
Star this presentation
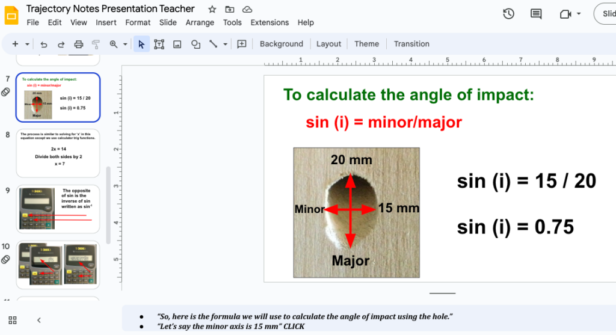click(212, 9)
